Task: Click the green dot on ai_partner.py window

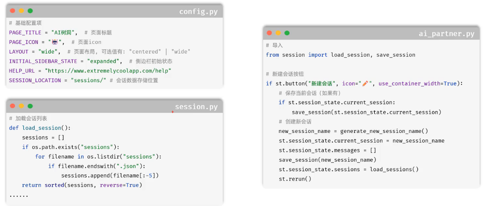Action: 287,33
